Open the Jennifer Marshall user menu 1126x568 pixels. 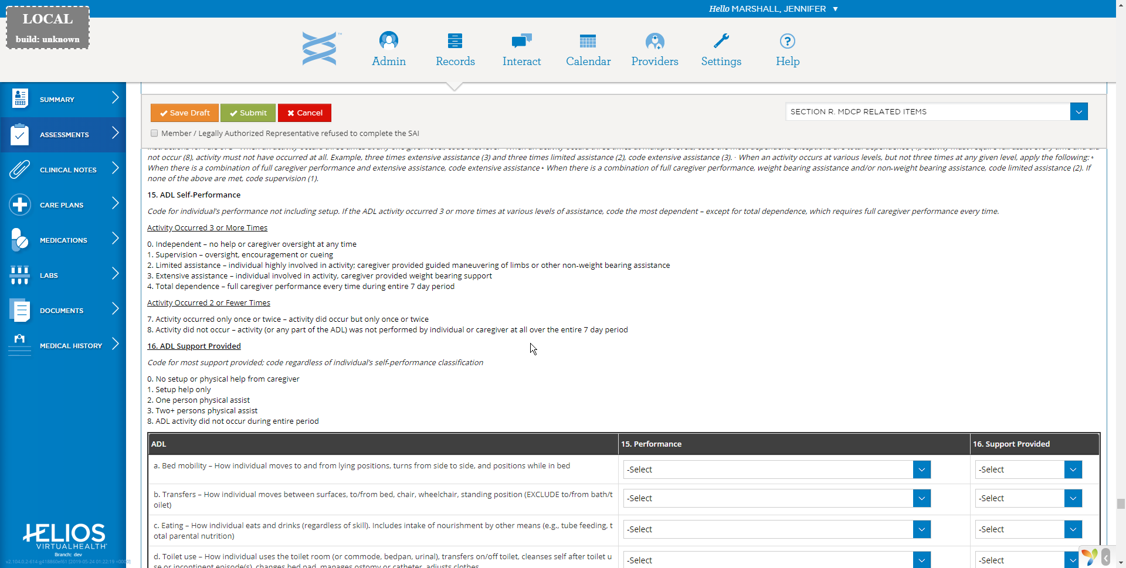point(774,9)
